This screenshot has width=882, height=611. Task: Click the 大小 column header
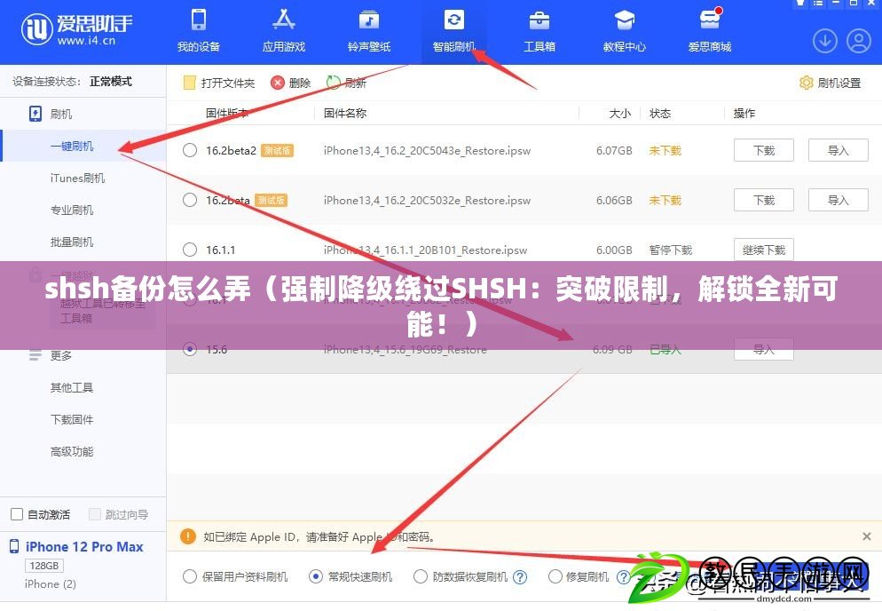pyautogui.click(x=620, y=113)
